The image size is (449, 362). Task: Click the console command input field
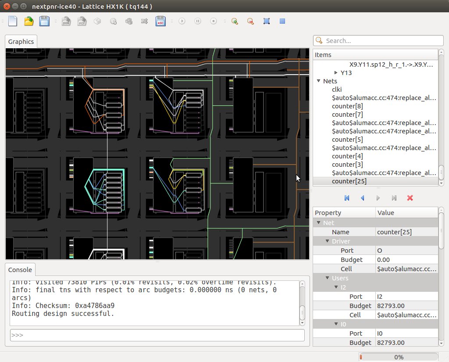coord(157,335)
